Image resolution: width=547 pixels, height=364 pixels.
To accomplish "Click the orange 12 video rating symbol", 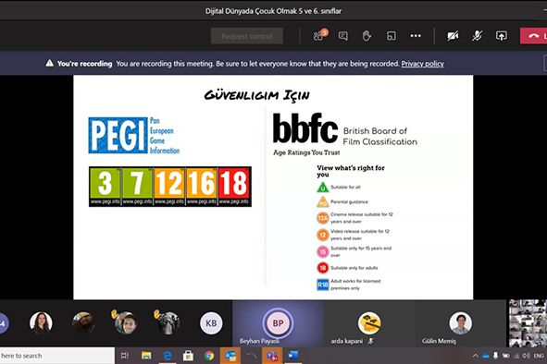I will (x=323, y=235).
